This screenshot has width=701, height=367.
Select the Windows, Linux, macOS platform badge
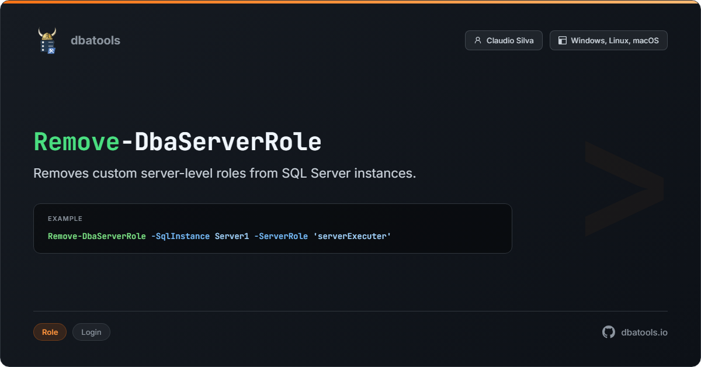tap(608, 40)
